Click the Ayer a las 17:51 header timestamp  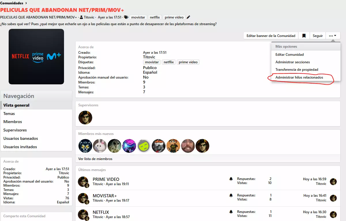point(110,17)
